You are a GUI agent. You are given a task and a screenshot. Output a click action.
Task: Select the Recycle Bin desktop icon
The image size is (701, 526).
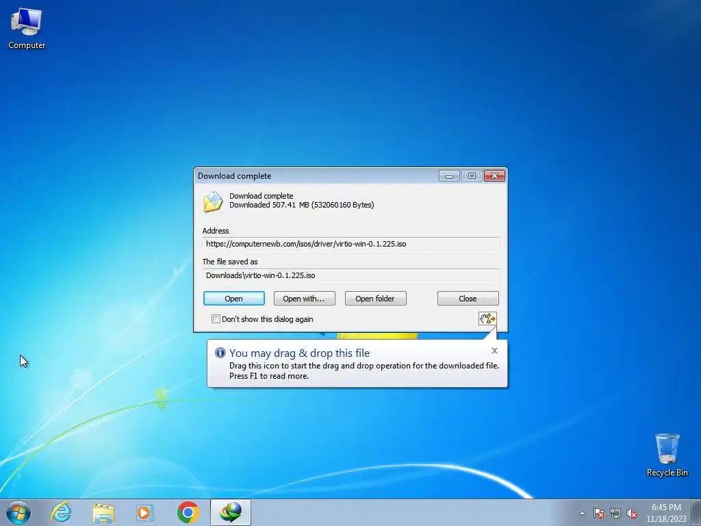[x=667, y=455]
